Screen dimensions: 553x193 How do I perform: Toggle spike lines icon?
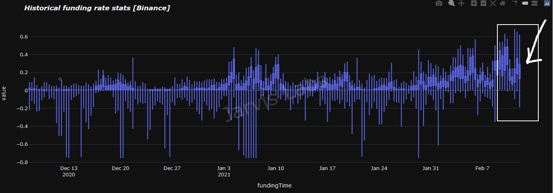coord(515,4)
